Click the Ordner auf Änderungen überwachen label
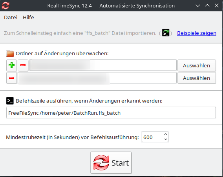The image size is (223, 177). pos(62,54)
